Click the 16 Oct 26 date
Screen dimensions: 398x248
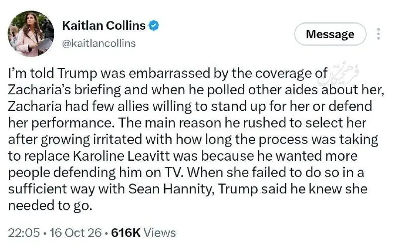coord(76,233)
